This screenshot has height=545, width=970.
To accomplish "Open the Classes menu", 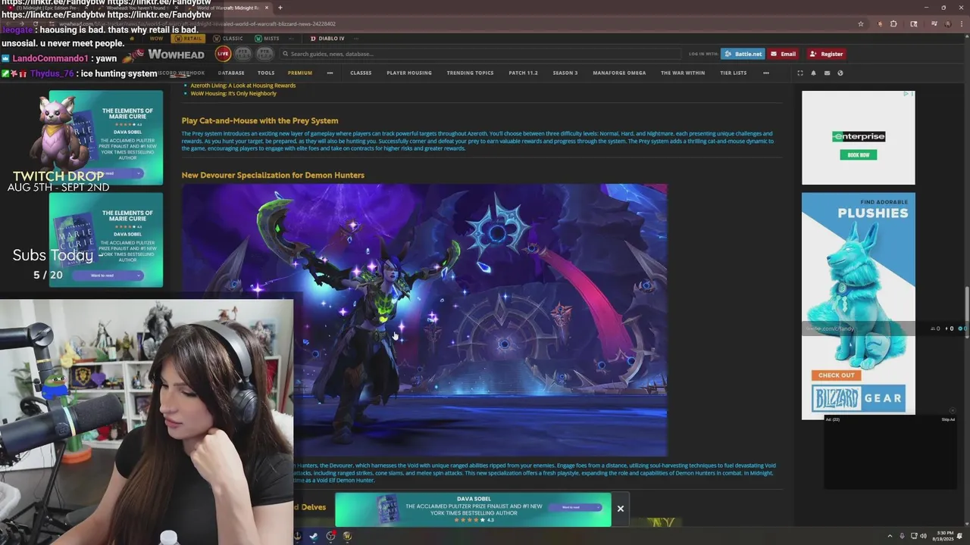I will 361,73.
